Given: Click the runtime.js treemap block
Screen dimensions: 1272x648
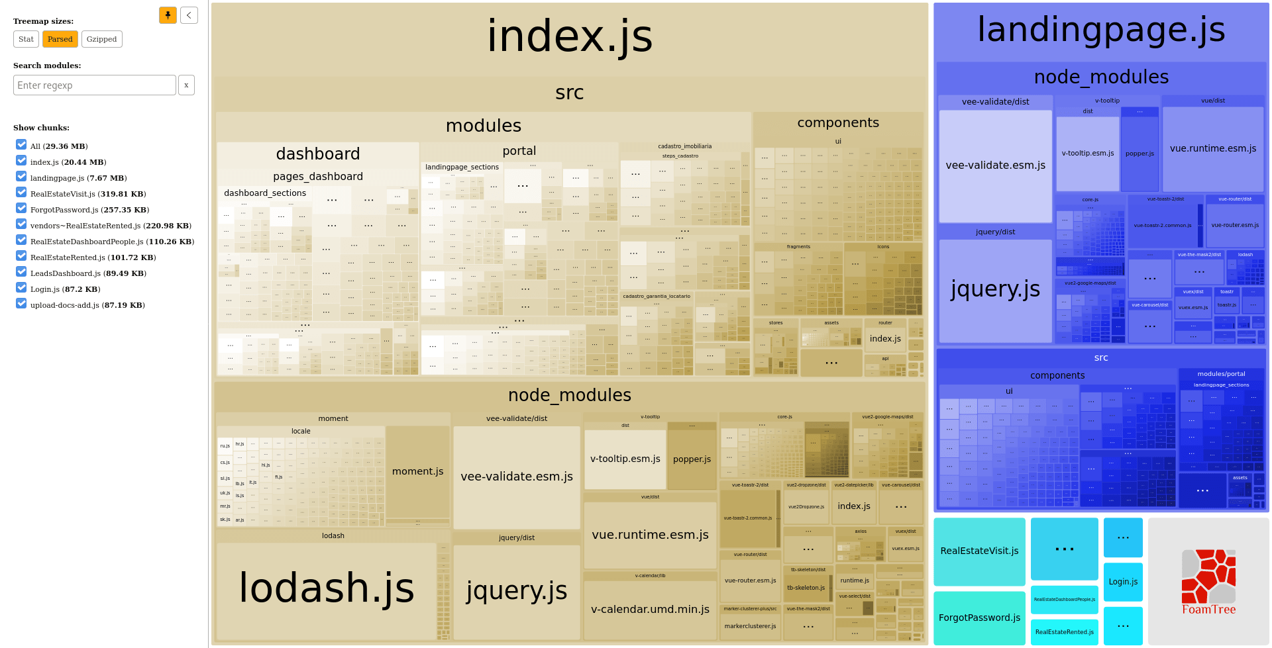Looking at the screenshot, I should tap(855, 580).
